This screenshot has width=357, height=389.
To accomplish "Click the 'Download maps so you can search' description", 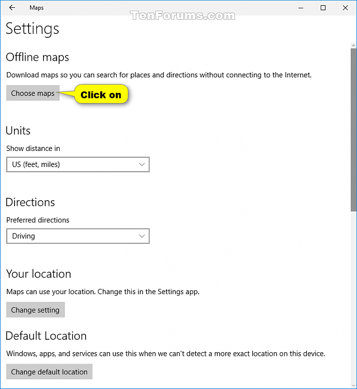I will 159,75.
